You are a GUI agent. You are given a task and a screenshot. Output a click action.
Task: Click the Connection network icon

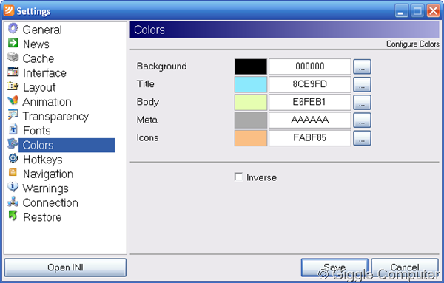13,201
